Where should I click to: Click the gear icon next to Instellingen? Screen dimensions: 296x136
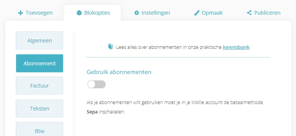tap(136, 13)
